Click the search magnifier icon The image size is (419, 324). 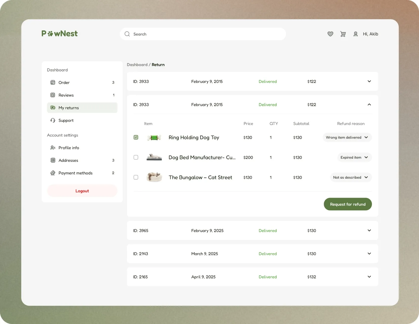point(127,34)
